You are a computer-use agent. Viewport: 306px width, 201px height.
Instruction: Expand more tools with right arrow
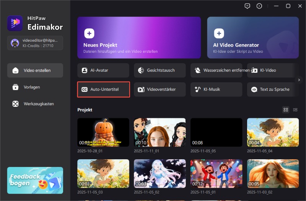coord(299,80)
